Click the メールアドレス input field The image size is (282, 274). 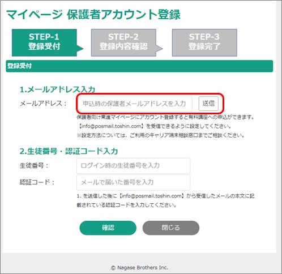[135, 104]
